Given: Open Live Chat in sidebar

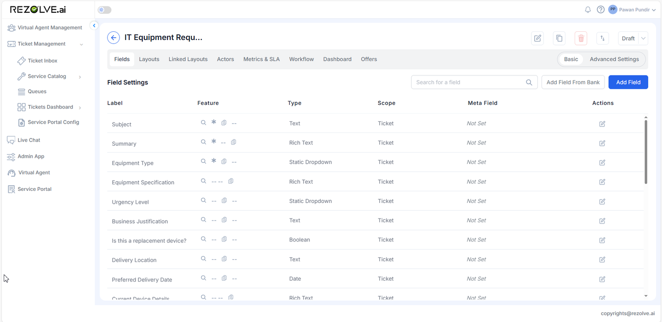Looking at the screenshot, I should (x=24, y=140).
